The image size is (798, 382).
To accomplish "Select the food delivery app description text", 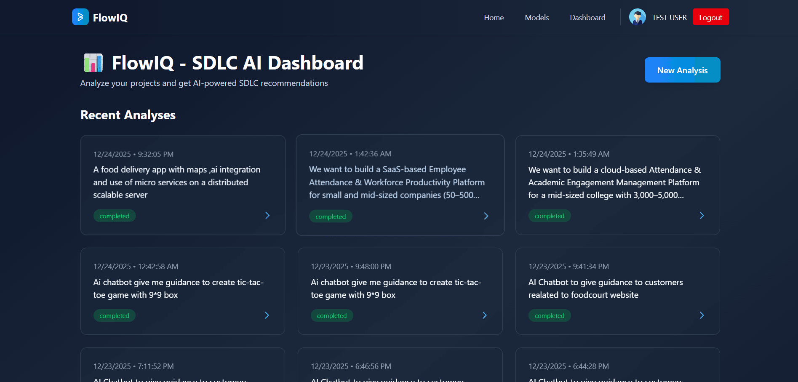I will (x=177, y=182).
